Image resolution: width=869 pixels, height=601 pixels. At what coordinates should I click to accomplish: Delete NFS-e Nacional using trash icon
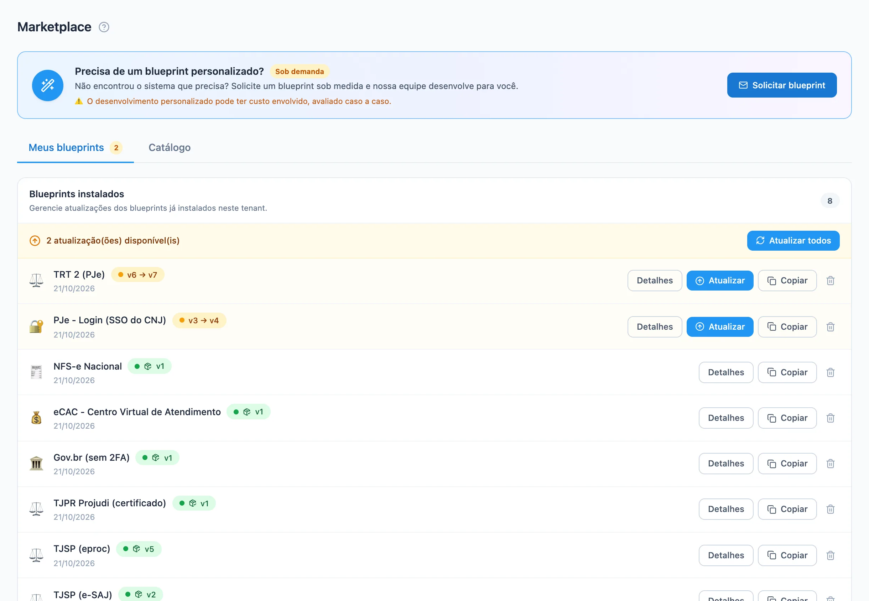[830, 372]
